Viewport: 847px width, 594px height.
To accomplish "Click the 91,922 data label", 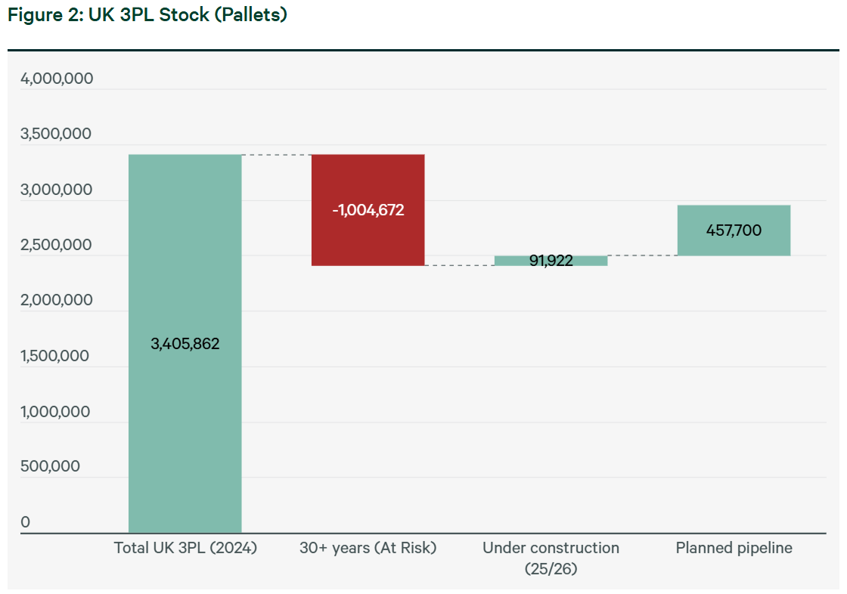I will tap(551, 260).
